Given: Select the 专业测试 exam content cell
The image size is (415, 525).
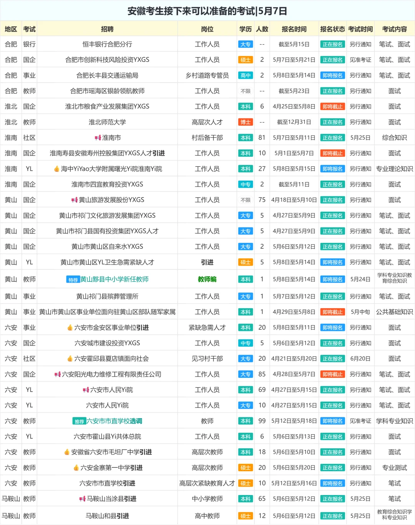Looking at the screenshot, I should 394,468.
